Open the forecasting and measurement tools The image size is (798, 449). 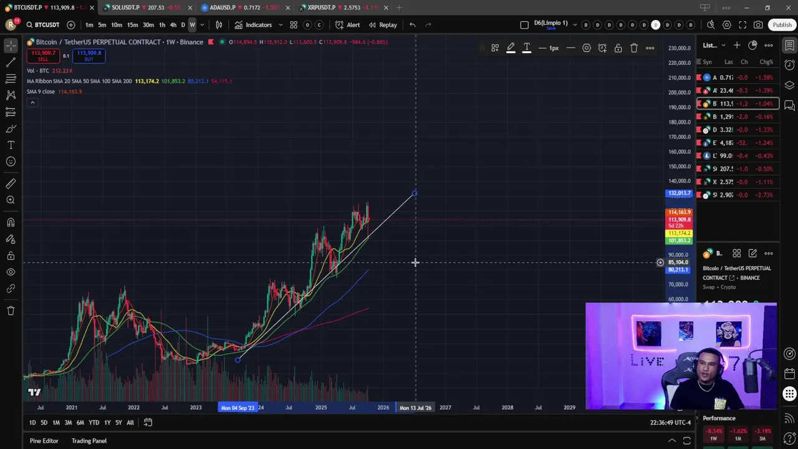pyautogui.click(x=11, y=112)
